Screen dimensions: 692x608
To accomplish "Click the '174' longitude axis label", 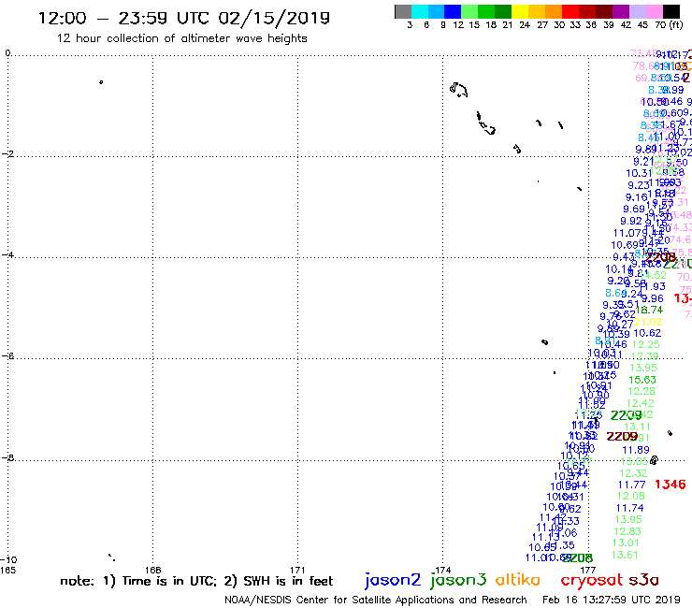I will click(442, 570).
